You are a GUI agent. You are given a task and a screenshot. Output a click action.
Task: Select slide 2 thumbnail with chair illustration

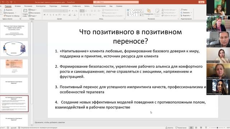pyautogui.click(x=14, y=49)
